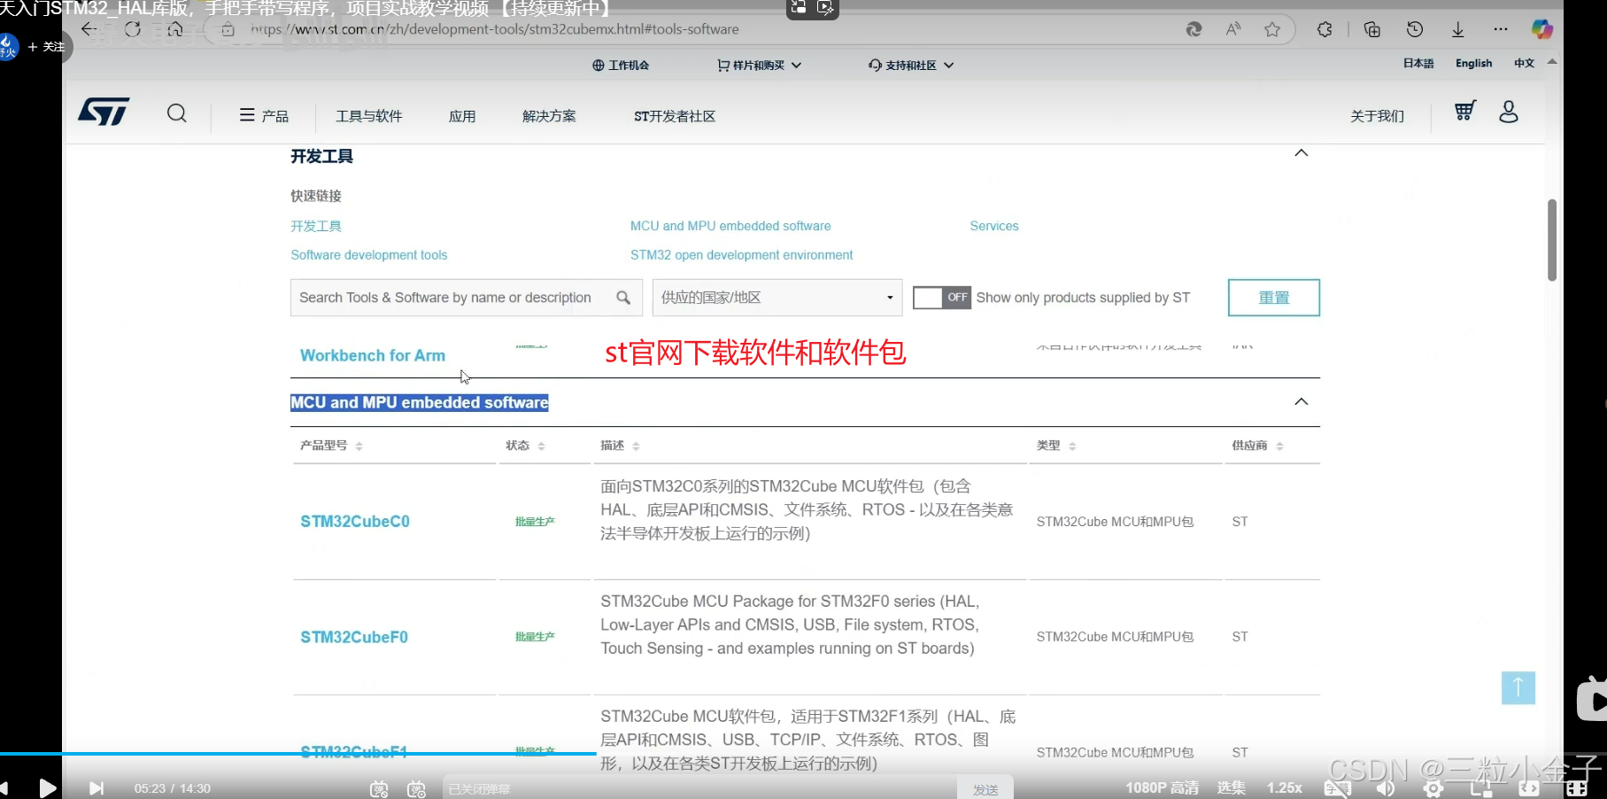Viewport: 1607px width, 799px height.
Task: Open 应用 menu
Action: (x=462, y=116)
